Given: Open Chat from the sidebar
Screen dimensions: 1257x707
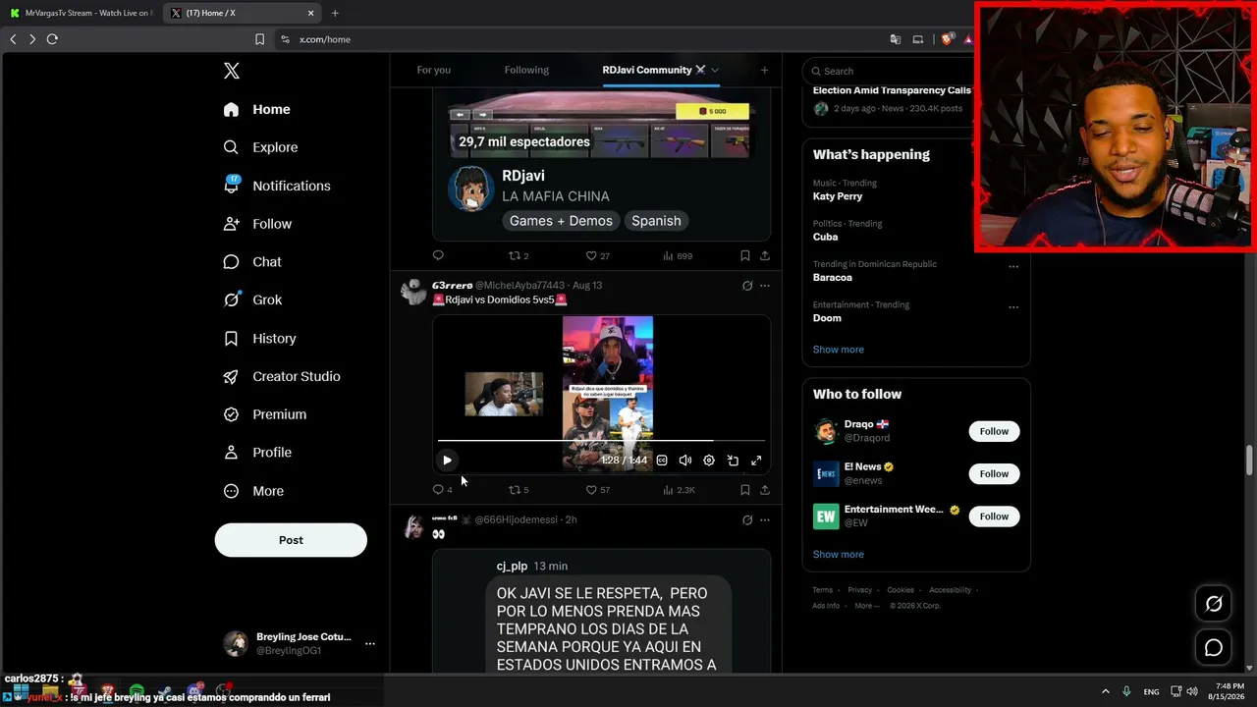Looking at the screenshot, I should pyautogui.click(x=252, y=262).
